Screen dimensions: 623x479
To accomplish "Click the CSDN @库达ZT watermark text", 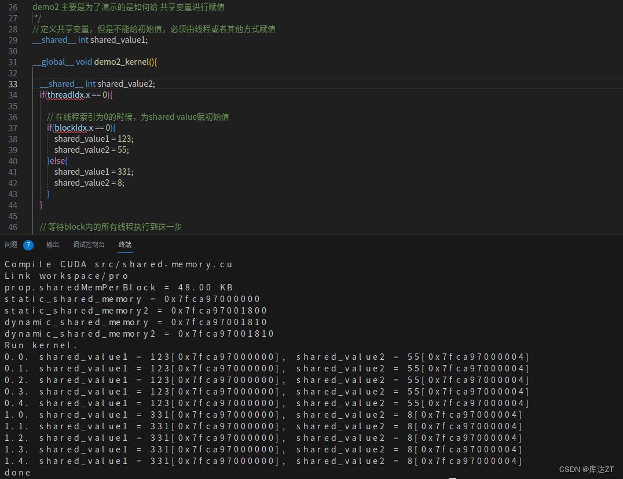I will point(585,469).
